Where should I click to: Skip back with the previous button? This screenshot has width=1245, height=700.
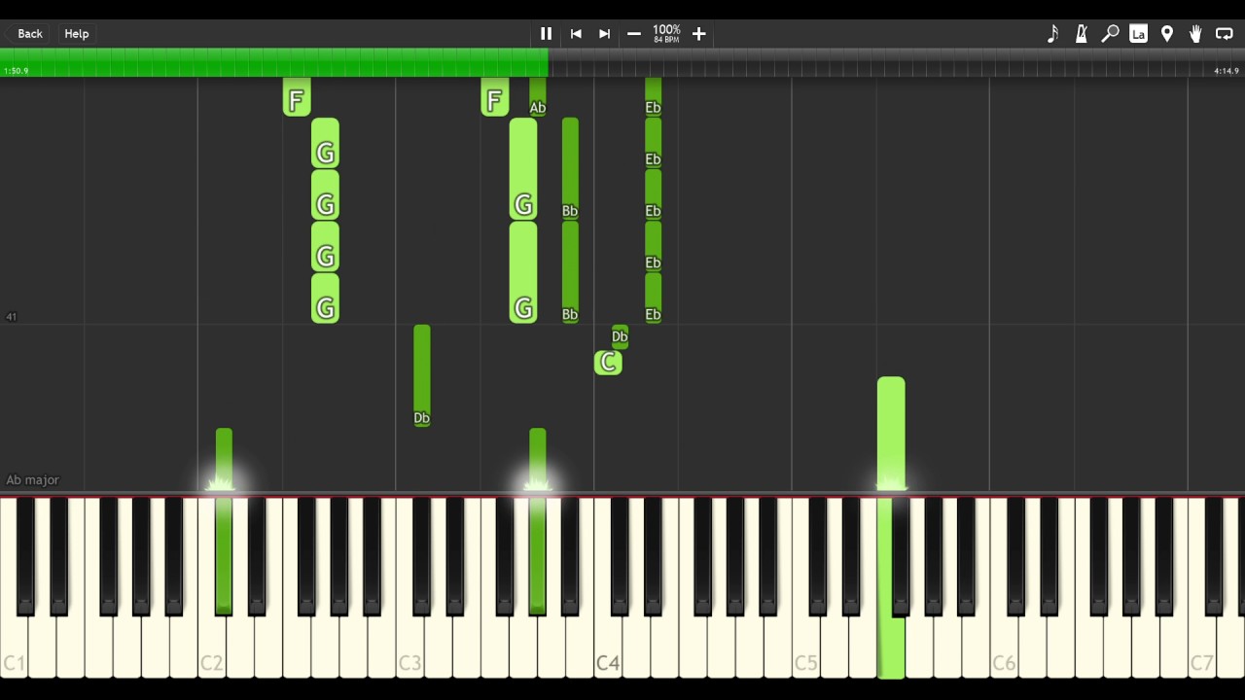coord(576,34)
